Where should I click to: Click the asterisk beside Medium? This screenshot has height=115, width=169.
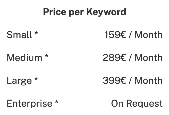pyautogui.click(x=47, y=56)
